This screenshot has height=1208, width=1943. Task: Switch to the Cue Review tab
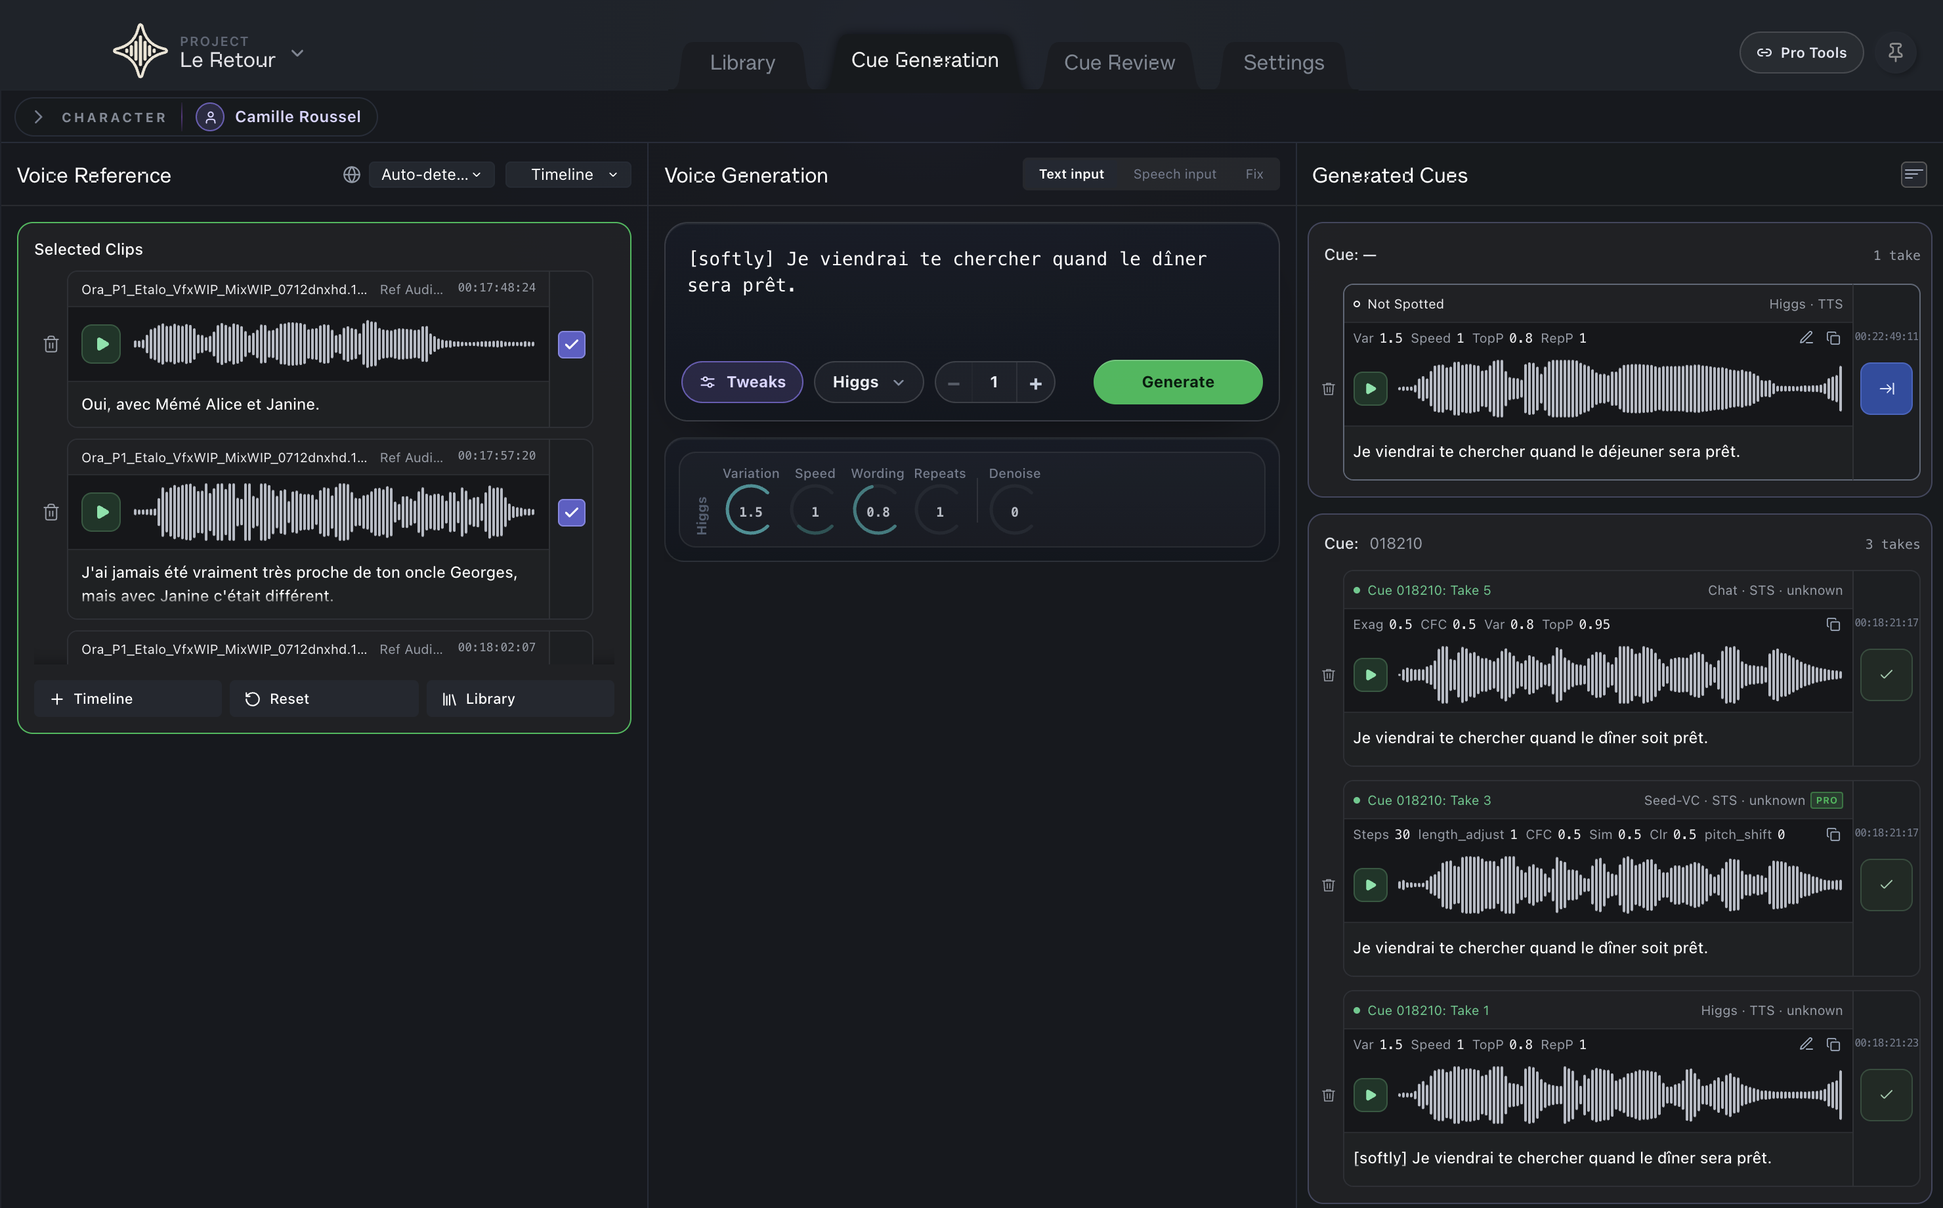coord(1119,62)
